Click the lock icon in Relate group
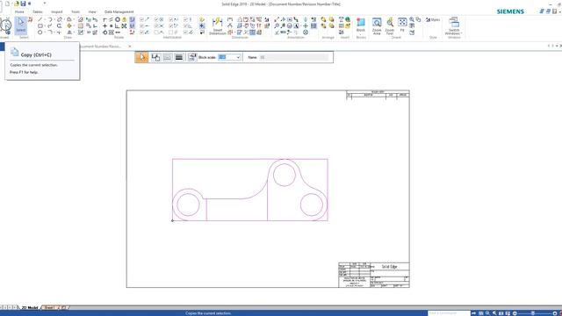562x316 pixels. point(124,19)
